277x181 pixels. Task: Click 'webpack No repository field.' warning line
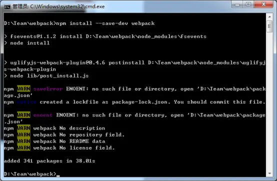(x=64, y=134)
